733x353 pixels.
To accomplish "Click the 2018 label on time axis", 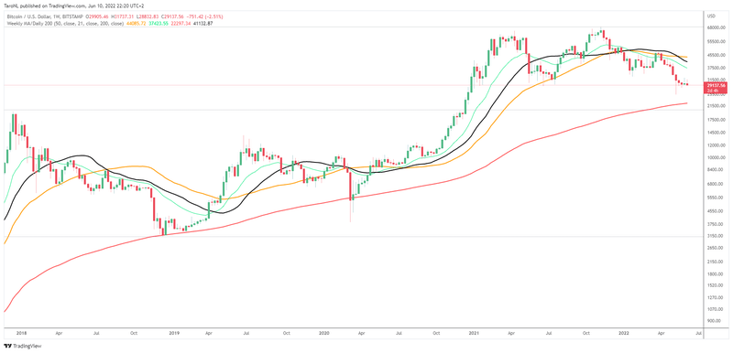I will (21, 334).
